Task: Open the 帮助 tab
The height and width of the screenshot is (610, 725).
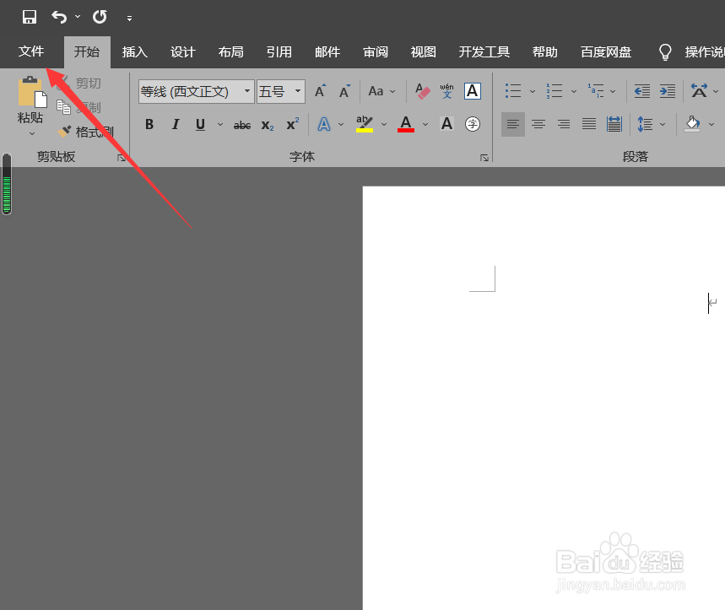Action: pyautogui.click(x=544, y=51)
